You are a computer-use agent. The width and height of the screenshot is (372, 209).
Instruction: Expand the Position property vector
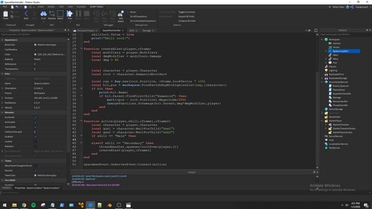(2, 98)
